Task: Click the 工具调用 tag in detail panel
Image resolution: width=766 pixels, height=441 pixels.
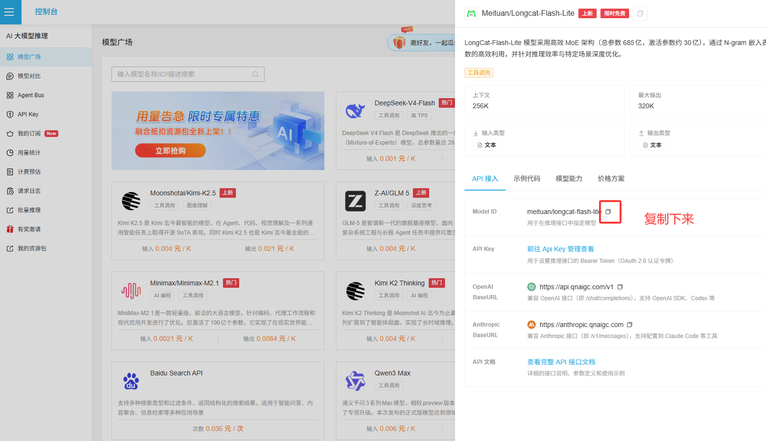Action: [x=478, y=73]
